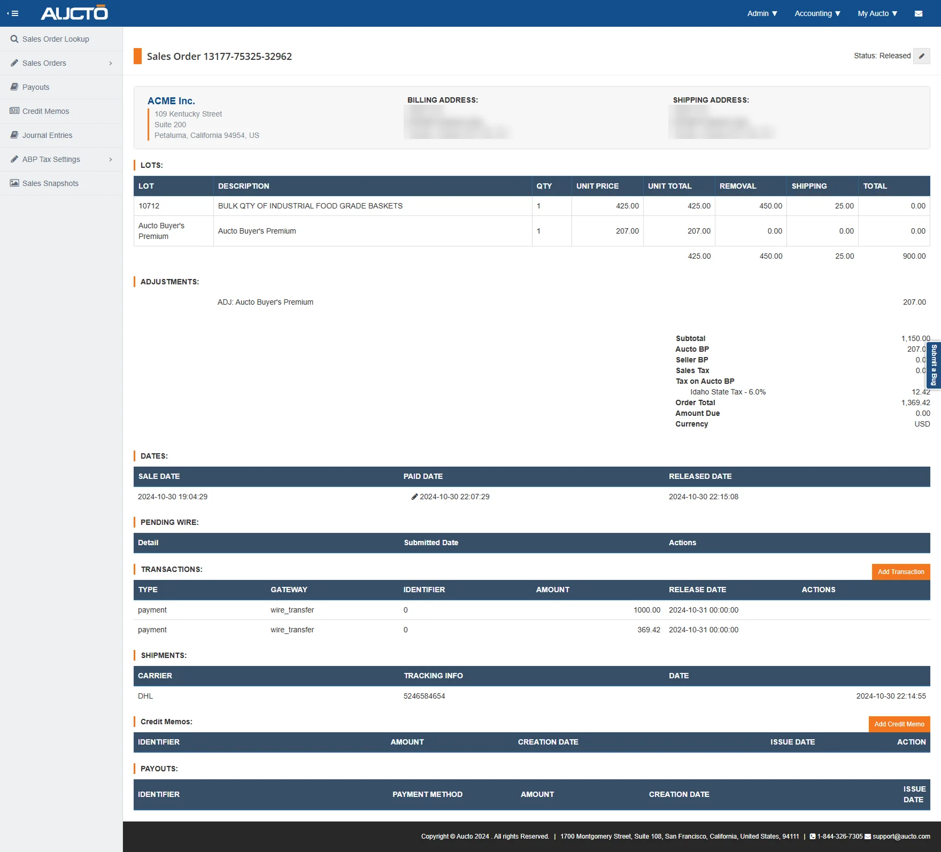Screen dimensions: 941x852
Task: Click the Aucto logo
Action: point(74,13)
